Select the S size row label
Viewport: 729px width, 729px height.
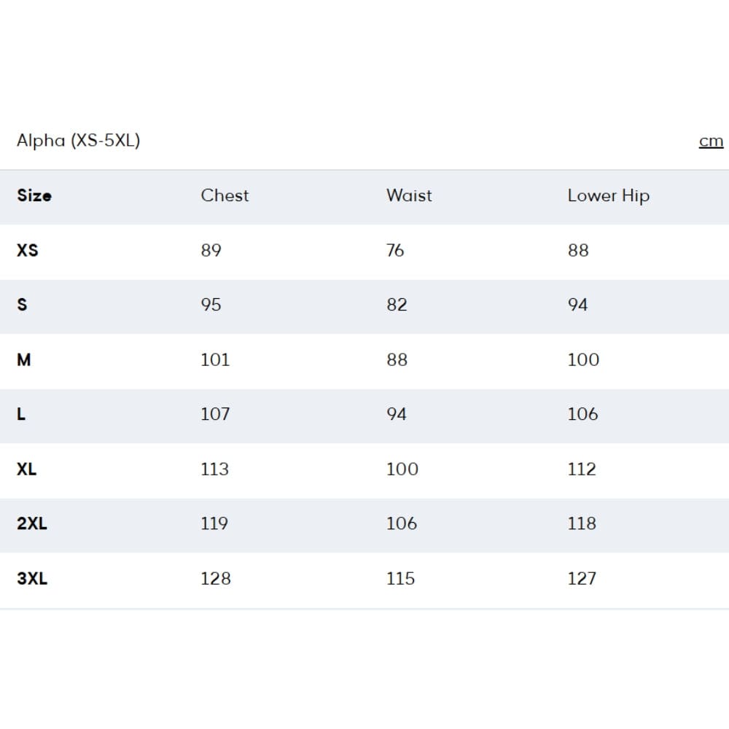(x=22, y=305)
